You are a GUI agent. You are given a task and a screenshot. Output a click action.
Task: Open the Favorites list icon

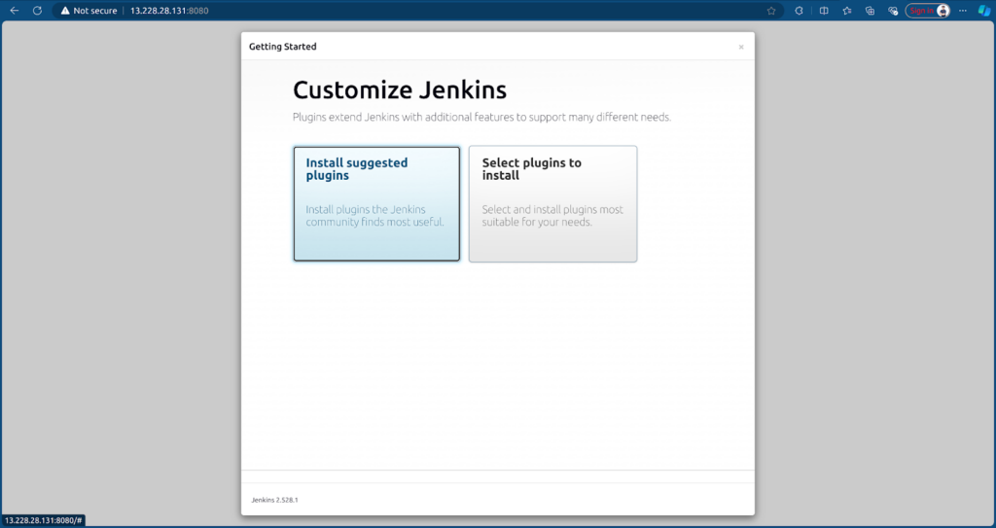(x=847, y=11)
